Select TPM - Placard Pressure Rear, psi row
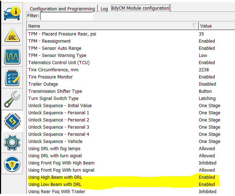The width and height of the screenshot is (235, 196). click(x=131, y=34)
